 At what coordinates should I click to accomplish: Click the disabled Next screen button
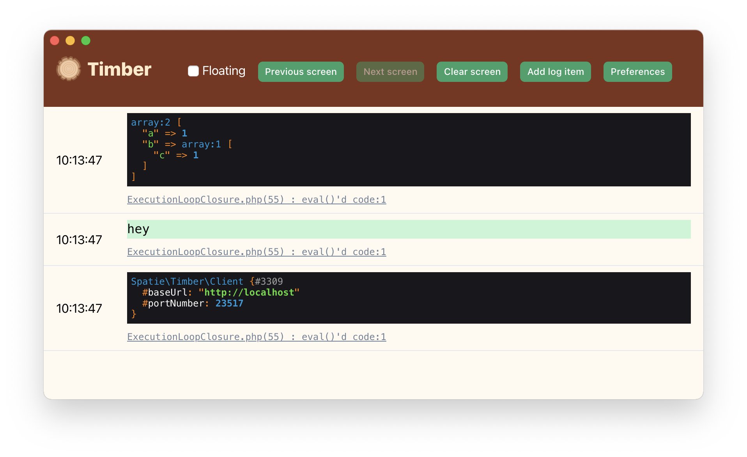pyautogui.click(x=390, y=72)
